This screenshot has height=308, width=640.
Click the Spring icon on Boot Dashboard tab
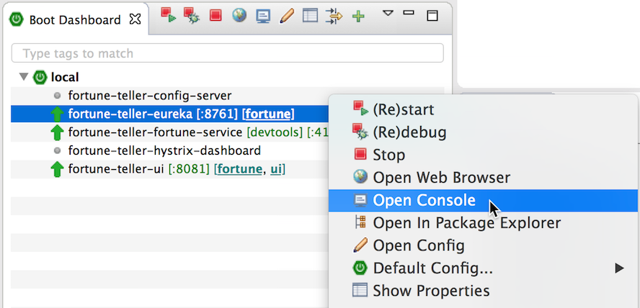[x=17, y=19]
